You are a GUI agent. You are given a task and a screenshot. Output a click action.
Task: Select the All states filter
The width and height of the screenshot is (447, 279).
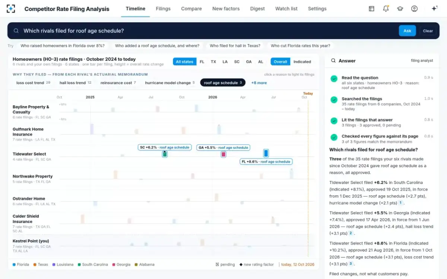click(184, 62)
